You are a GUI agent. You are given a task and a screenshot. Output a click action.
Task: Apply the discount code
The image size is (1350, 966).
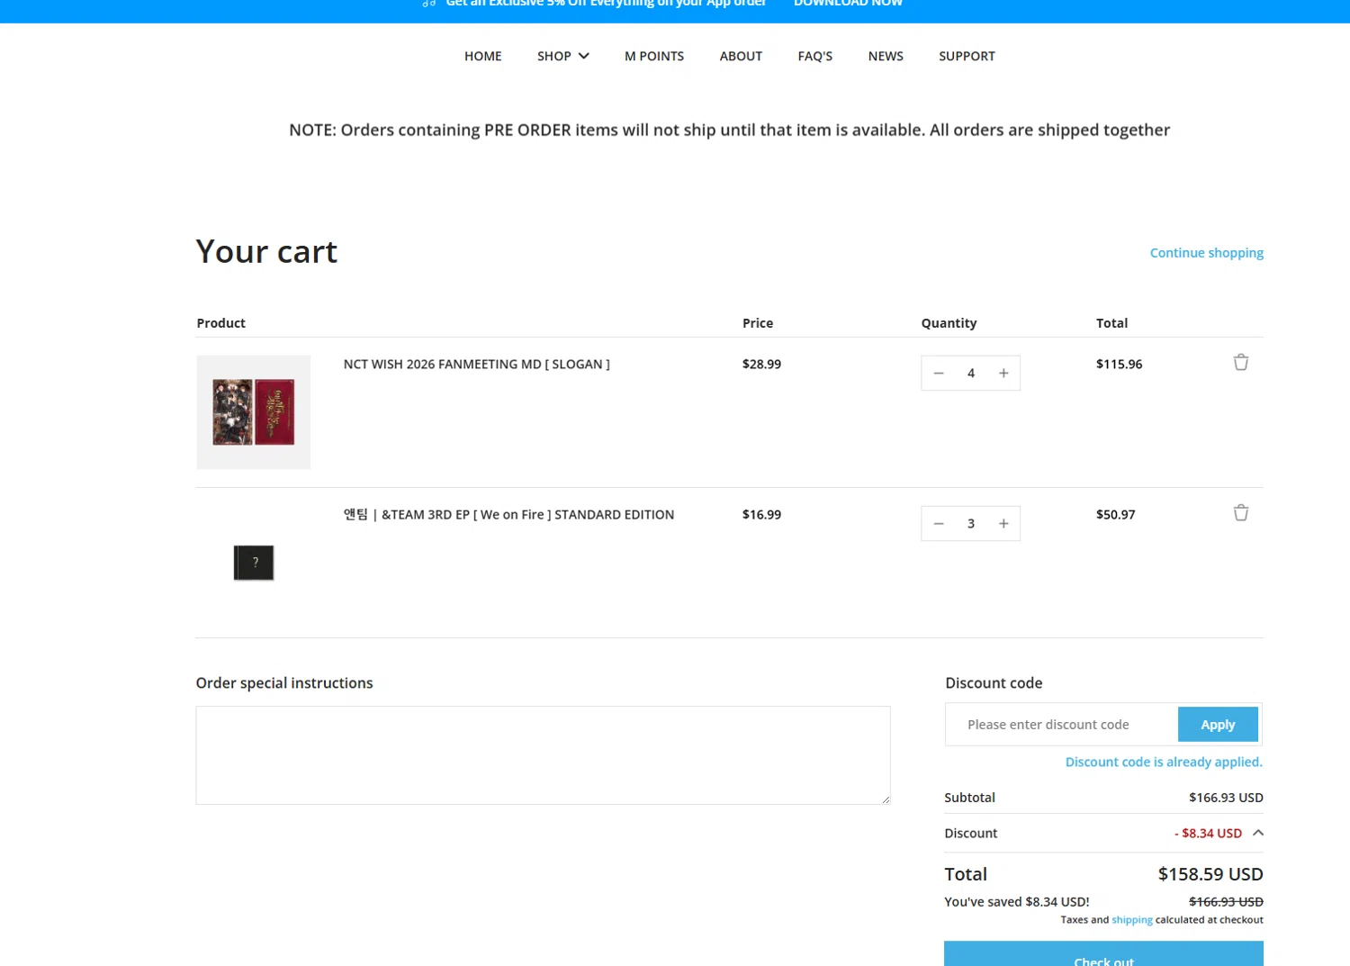(x=1218, y=725)
